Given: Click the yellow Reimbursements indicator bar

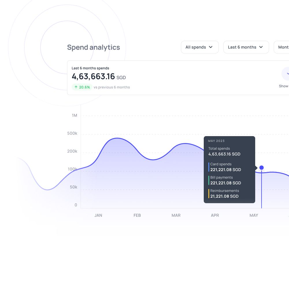Looking at the screenshot, I should 209,194.
